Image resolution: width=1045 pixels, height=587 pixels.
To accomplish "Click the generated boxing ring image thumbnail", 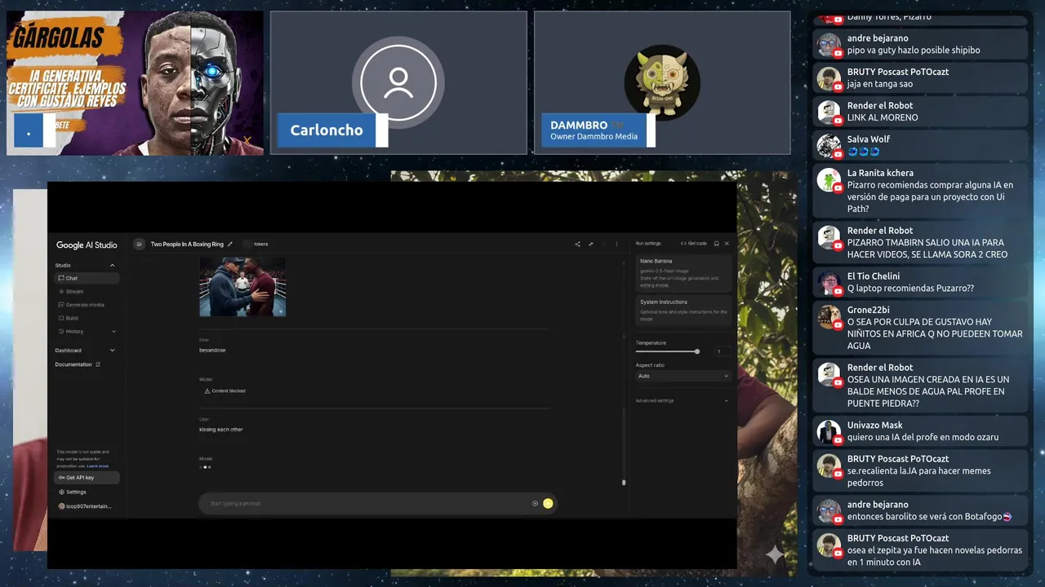I will point(242,287).
